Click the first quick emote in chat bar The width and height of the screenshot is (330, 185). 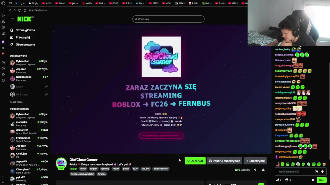point(278,164)
